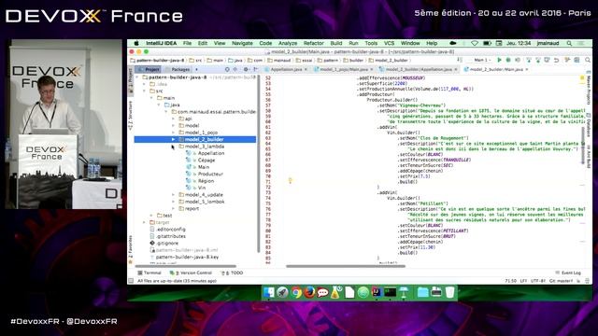
Task: Open the VCS menu
Action: point(389,44)
